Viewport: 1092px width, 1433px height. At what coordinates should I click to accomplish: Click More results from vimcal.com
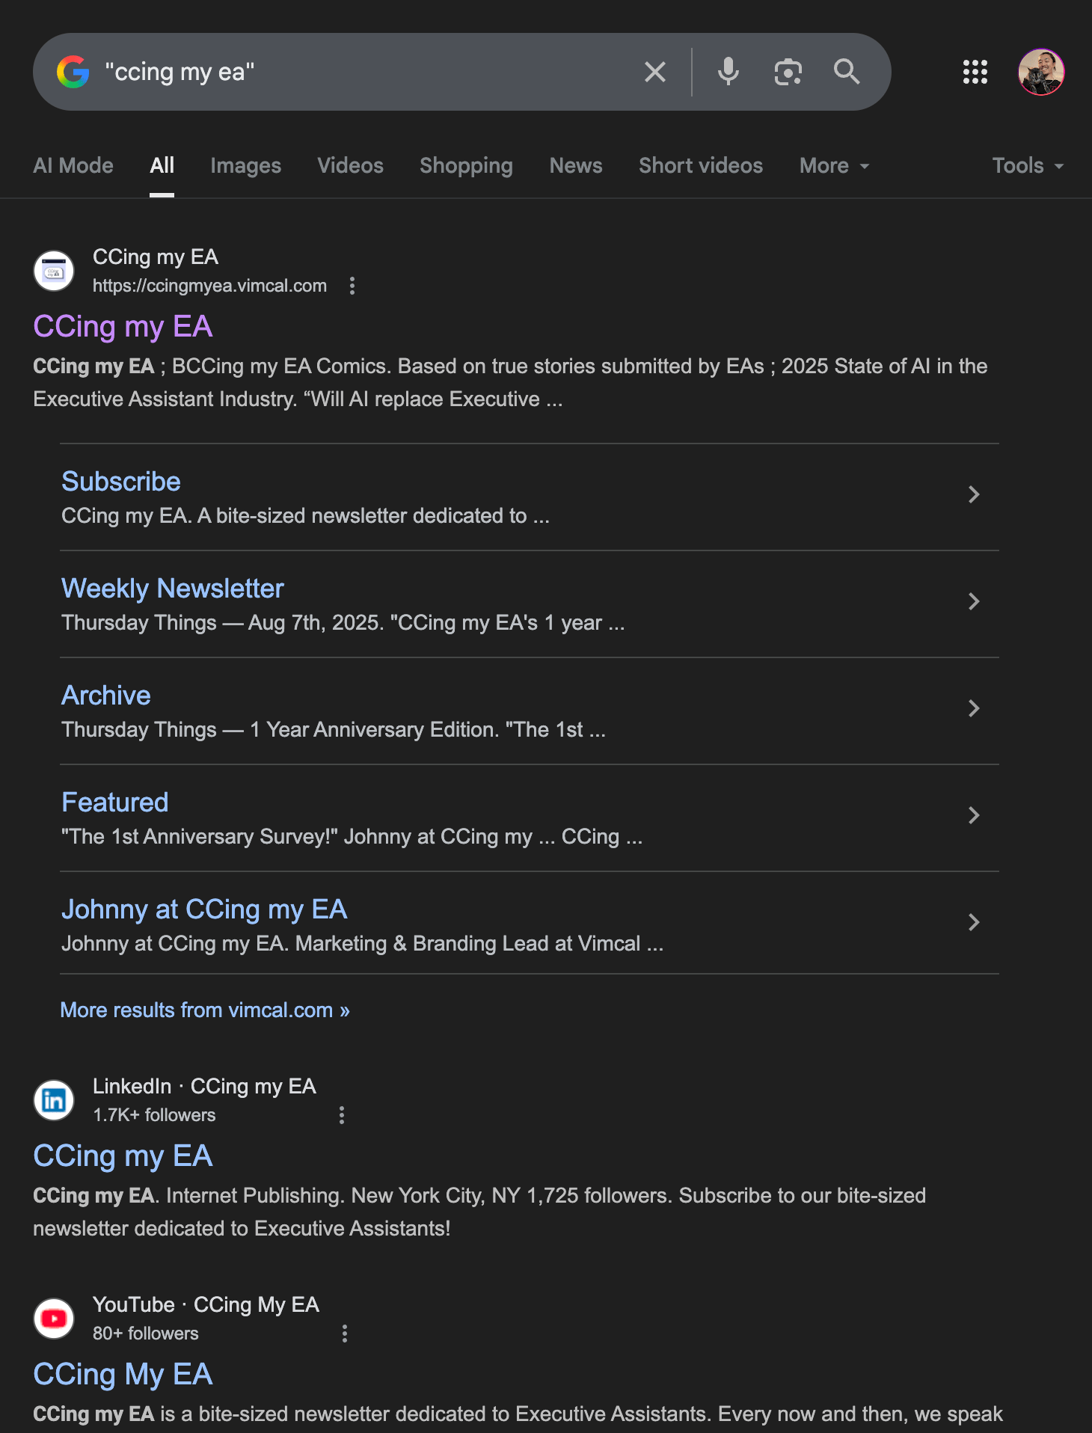[205, 1010]
